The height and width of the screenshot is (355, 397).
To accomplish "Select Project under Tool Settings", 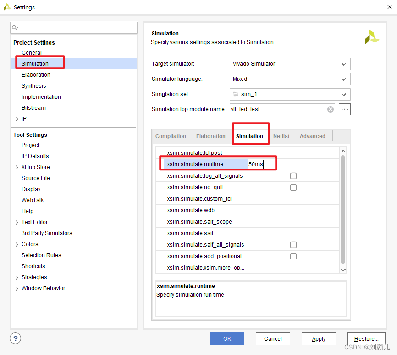I will 30,145.
